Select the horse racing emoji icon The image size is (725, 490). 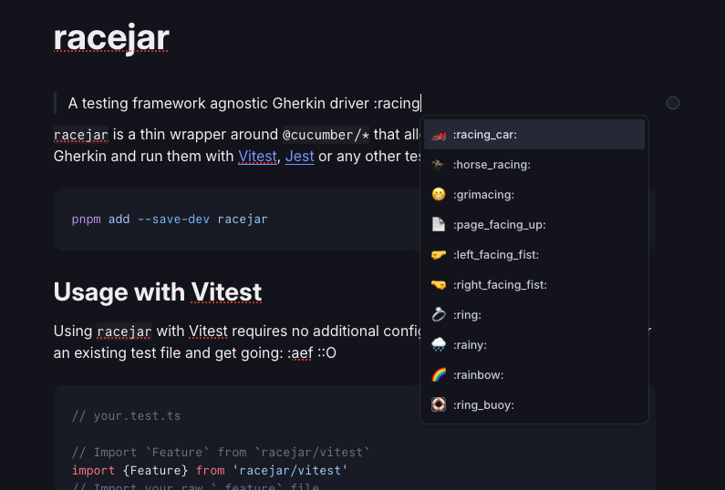(x=439, y=165)
